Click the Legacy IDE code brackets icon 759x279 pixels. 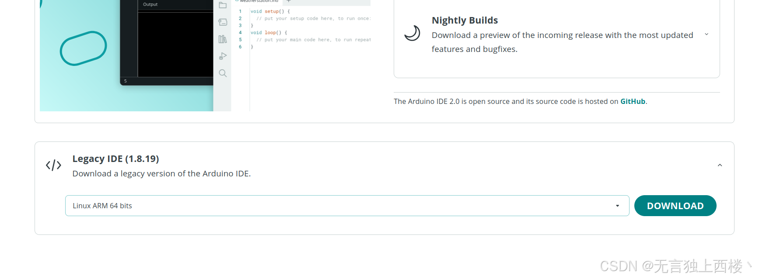53,165
